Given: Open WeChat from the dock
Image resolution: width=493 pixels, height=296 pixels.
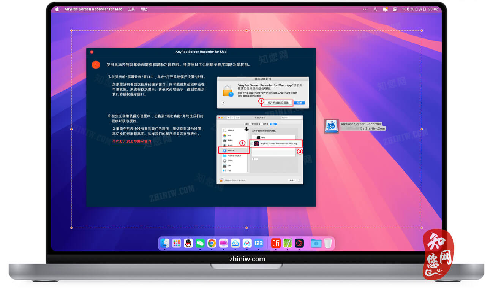Looking at the screenshot, I should (200, 243).
